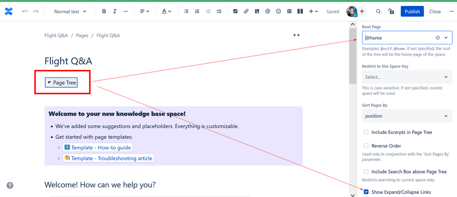Open the text alignment dropdown
457x197 pixels.
click(x=144, y=11)
